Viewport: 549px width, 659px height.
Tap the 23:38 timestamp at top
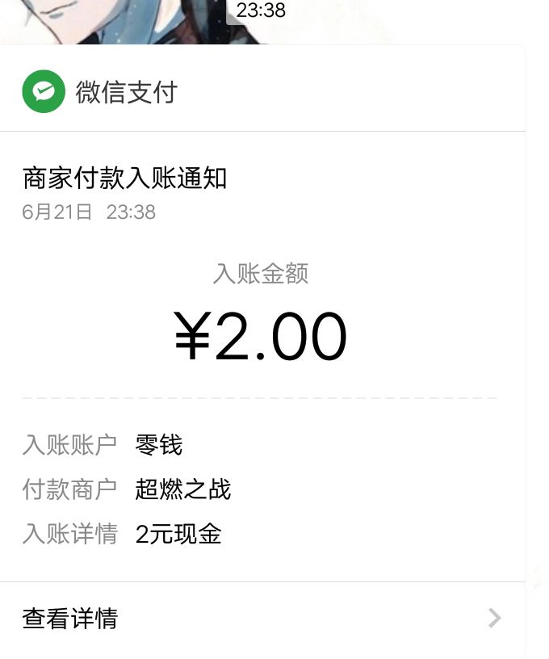(261, 10)
